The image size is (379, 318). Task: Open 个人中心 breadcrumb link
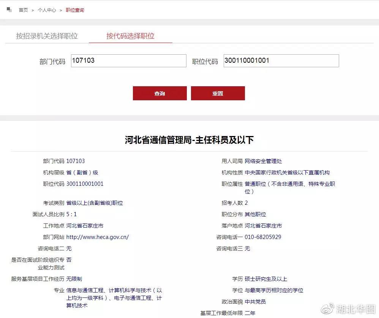point(47,10)
